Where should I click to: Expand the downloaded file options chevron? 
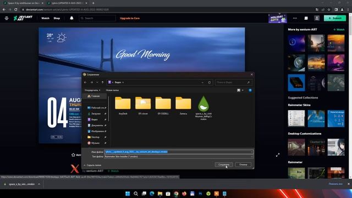[x=39, y=184]
